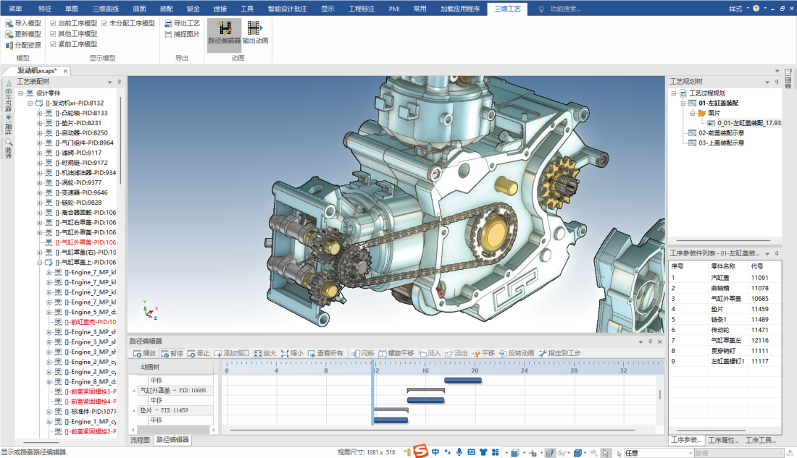Switch to the 流程图 bottom tab
Image resolution: width=797 pixels, height=458 pixels.
140,440
